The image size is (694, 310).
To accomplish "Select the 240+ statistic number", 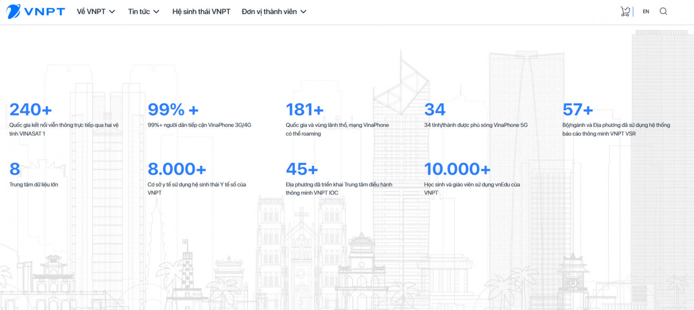I will [x=31, y=109].
